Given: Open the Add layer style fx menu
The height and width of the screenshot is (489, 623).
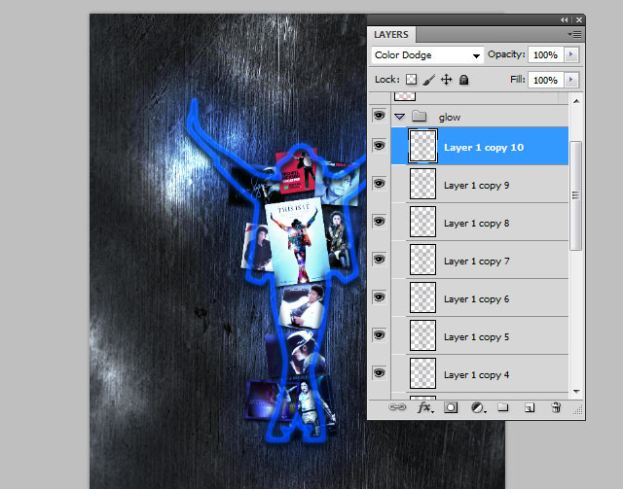Looking at the screenshot, I should (425, 407).
